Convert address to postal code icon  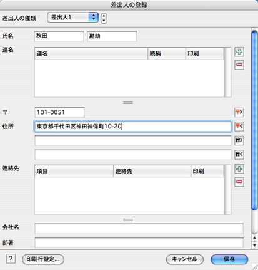[x=239, y=127]
